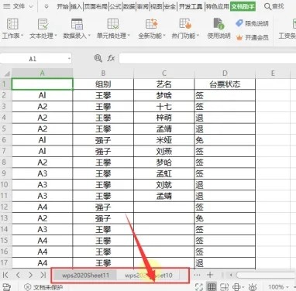296x291 pixels.
Task: Open the 工资条 tool at ribbon edge
Action: click(x=287, y=29)
